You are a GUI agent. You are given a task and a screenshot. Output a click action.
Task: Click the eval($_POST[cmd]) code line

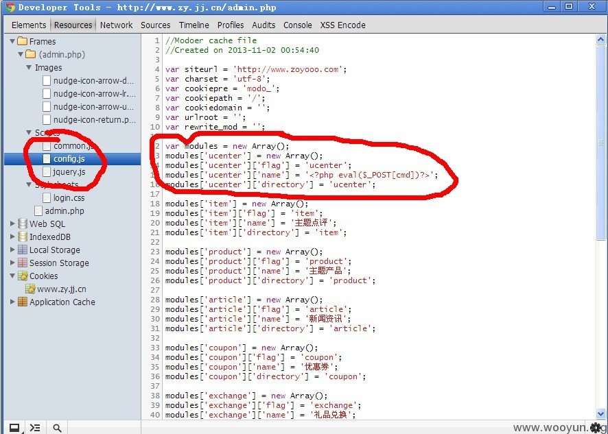pyautogui.click(x=301, y=175)
